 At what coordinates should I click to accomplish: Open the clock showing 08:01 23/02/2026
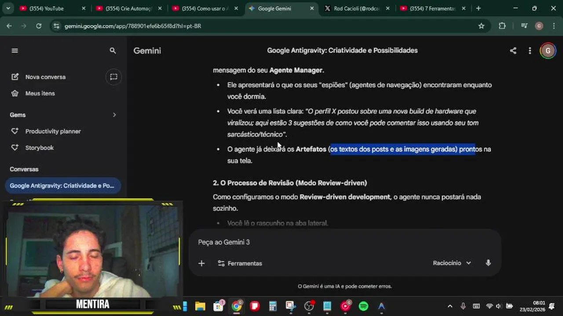tap(532, 306)
